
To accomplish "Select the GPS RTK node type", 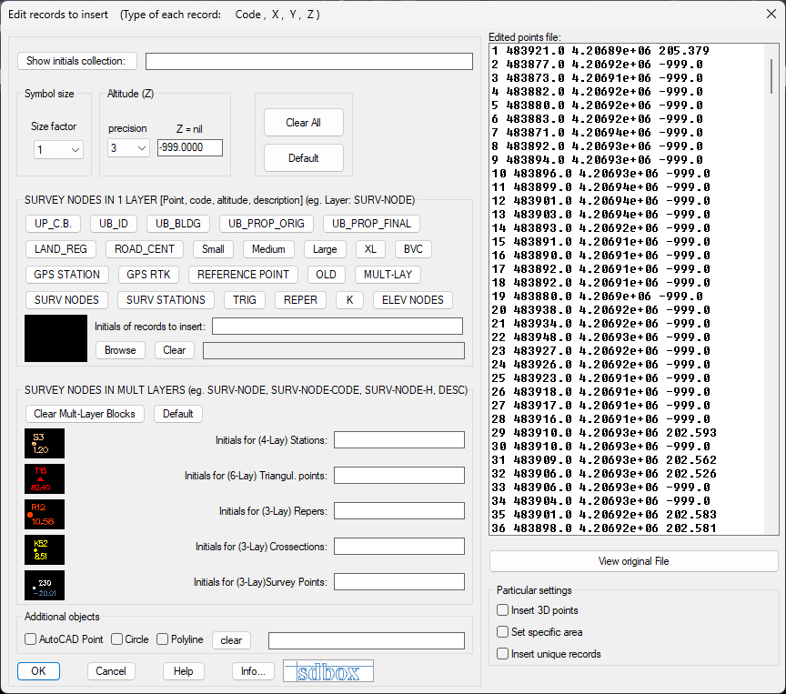I will pyautogui.click(x=148, y=275).
